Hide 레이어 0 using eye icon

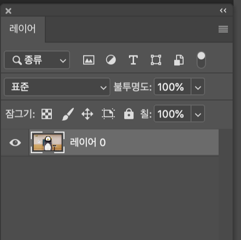coord(15,143)
